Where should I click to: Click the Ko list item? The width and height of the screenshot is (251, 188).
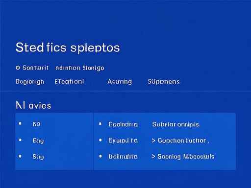coord(36,124)
